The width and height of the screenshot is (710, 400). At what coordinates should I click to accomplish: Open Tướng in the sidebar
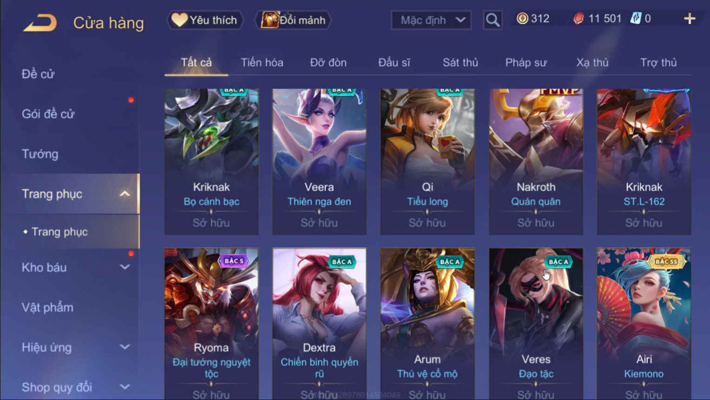pos(40,154)
